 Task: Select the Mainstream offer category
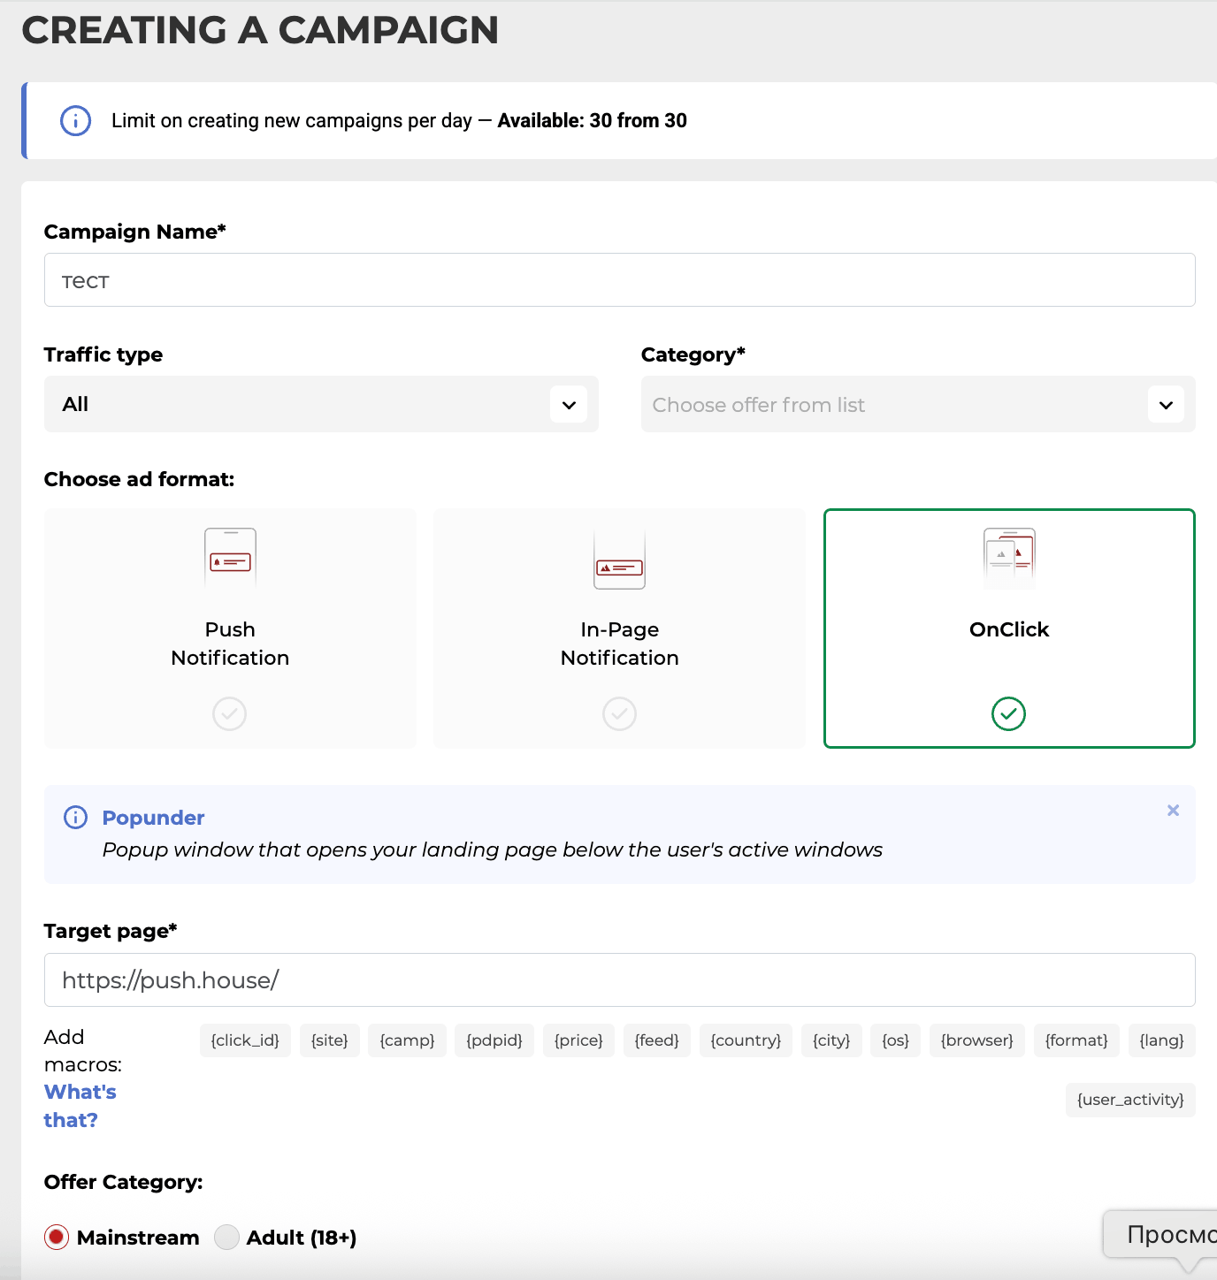(57, 1238)
